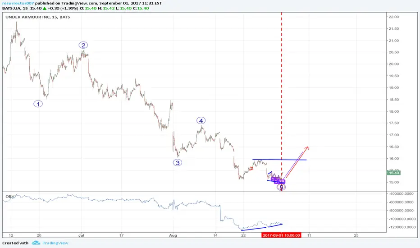Click the 21.00 price axis label
Screen dimensions: 420x248
click(394, 41)
